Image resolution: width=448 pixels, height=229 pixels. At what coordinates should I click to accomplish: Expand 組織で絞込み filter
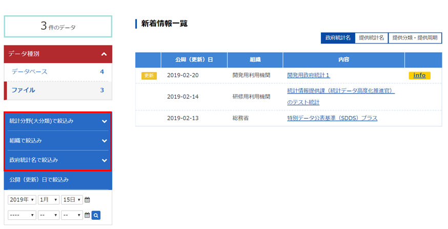pos(58,141)
